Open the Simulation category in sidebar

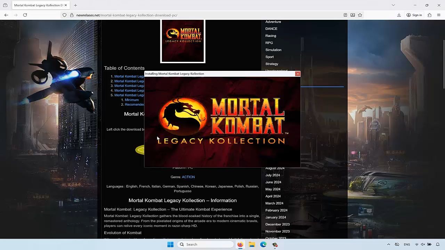click(x=273, y=50)
